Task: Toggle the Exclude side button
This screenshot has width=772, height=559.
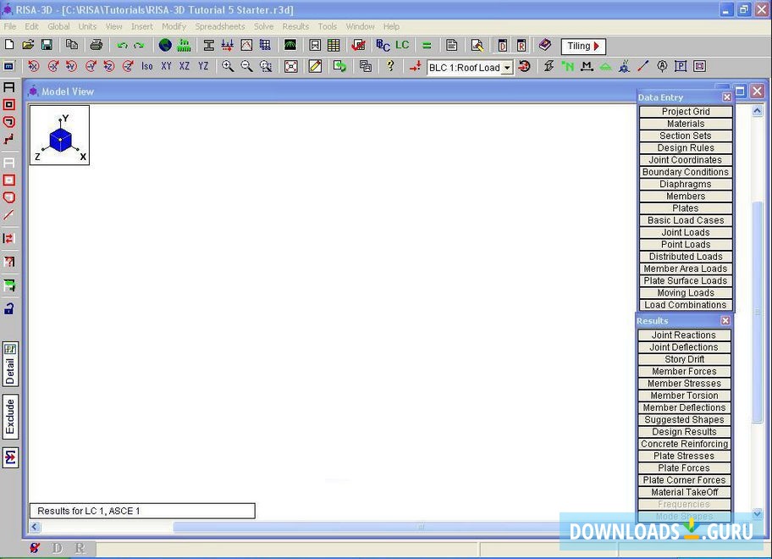Action: pyautogui.click(x=10, y=417)
